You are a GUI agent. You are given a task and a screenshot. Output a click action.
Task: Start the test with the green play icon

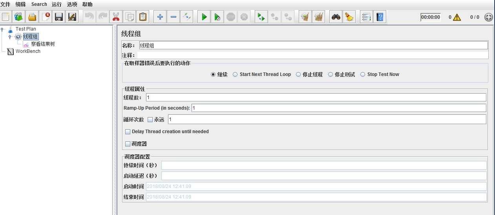[x=204, y=17]
